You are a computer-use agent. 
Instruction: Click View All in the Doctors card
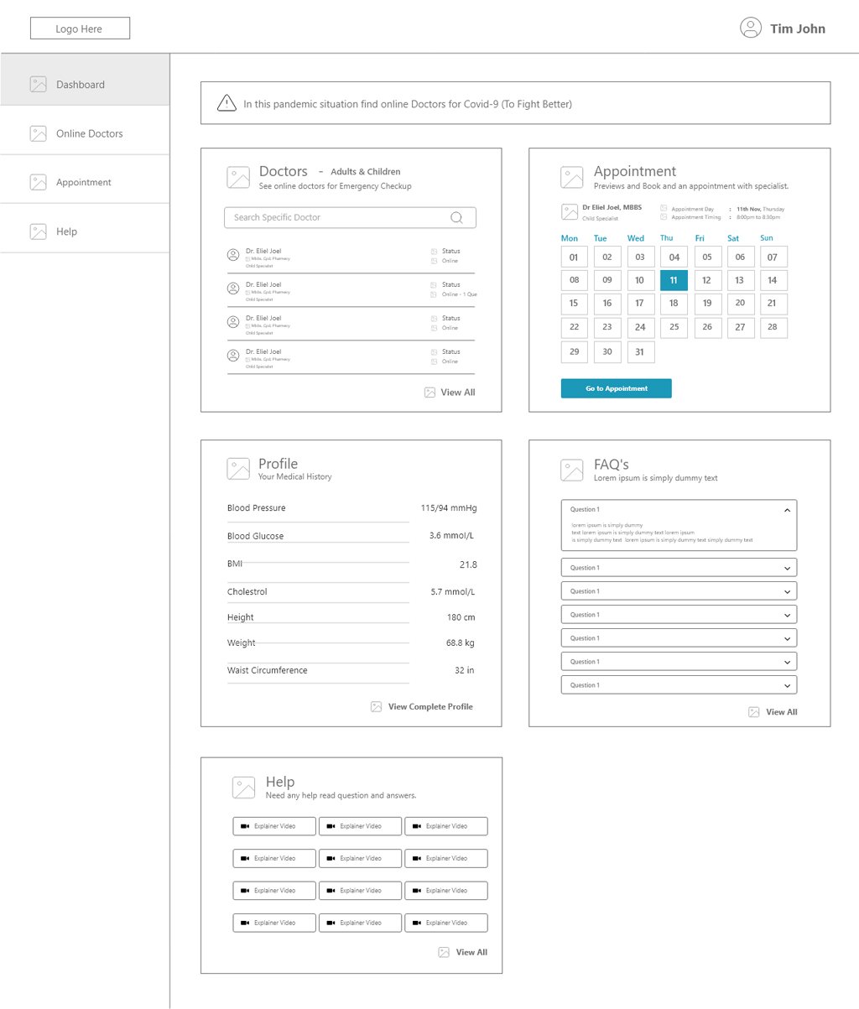coord(458,392)
